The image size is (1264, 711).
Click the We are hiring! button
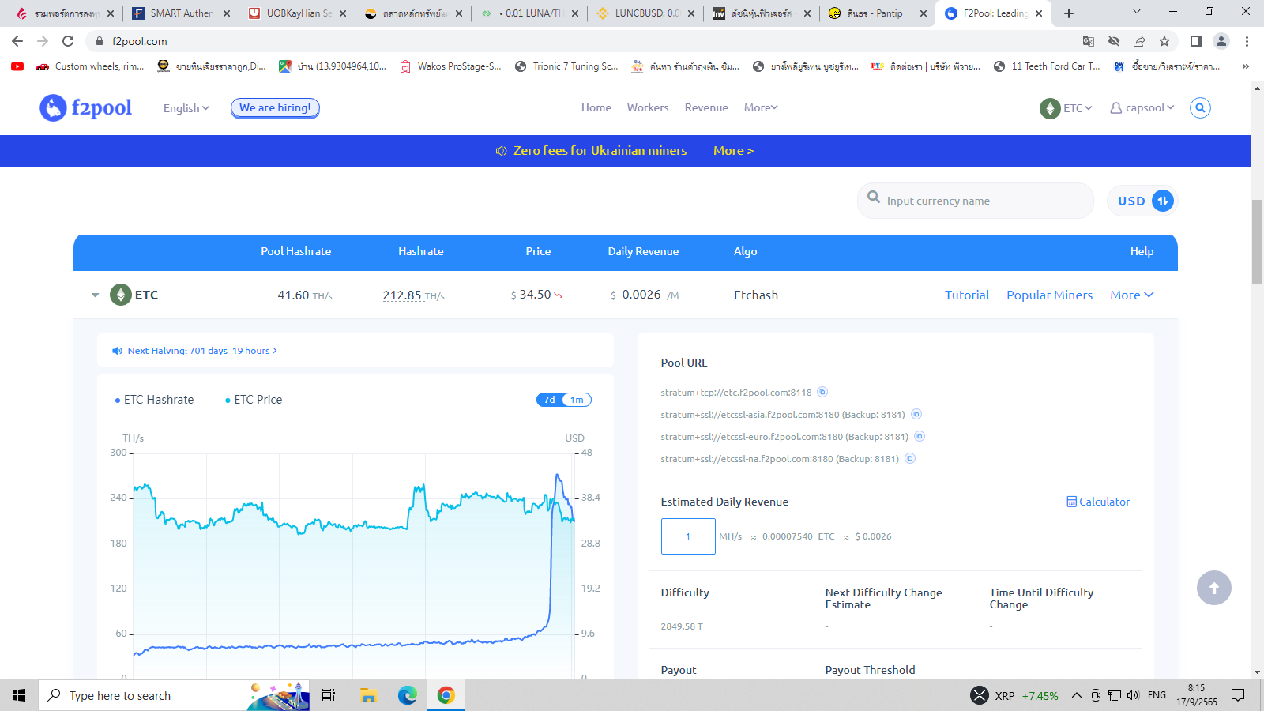coord(275,108)
